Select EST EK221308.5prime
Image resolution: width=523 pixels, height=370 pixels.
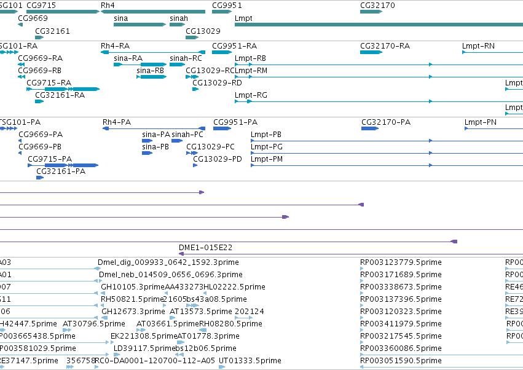144,336
